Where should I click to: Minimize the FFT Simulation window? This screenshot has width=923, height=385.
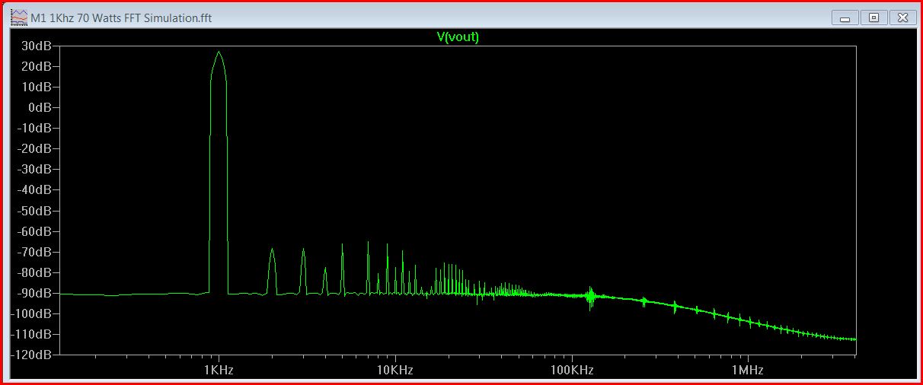pos(845,17)
